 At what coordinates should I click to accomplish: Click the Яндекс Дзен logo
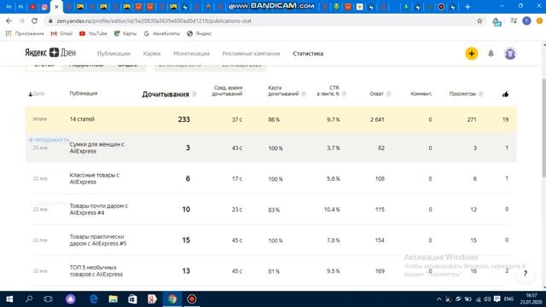[50, 53]
